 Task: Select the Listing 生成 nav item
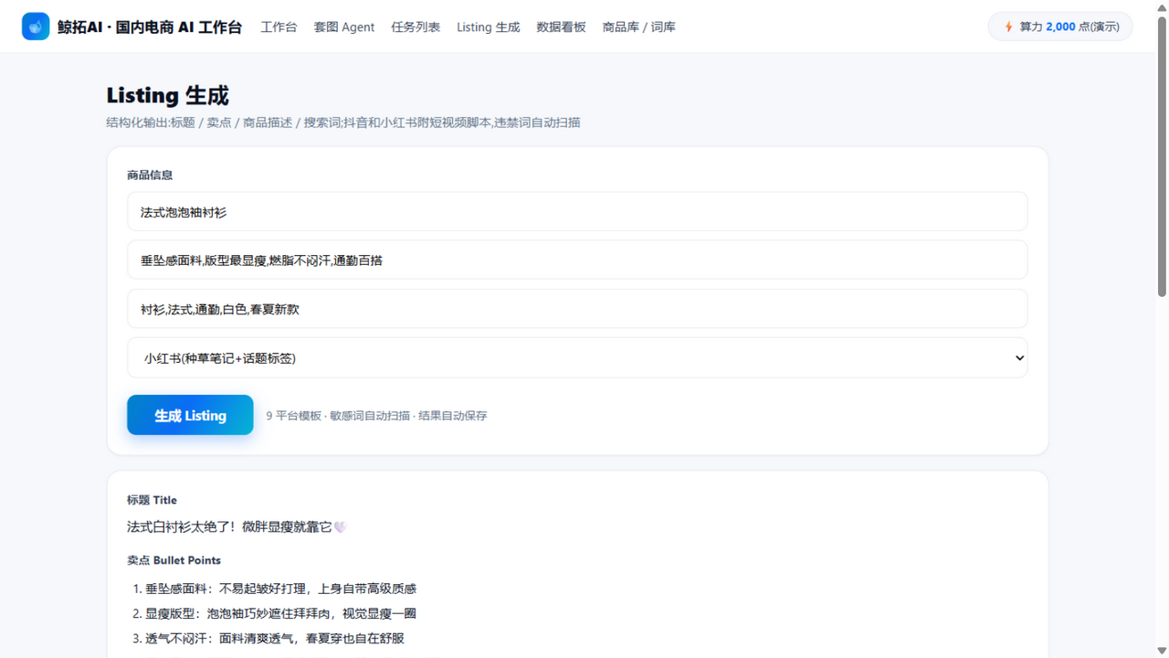click(489, 27)
